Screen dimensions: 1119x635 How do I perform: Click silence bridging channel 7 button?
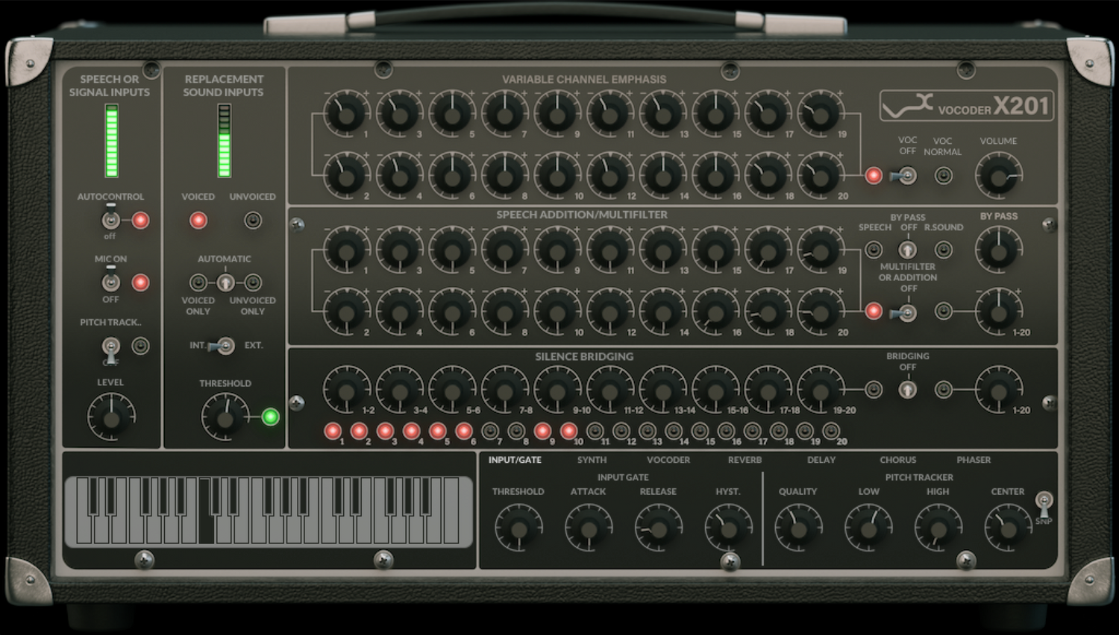coord(490,431)
